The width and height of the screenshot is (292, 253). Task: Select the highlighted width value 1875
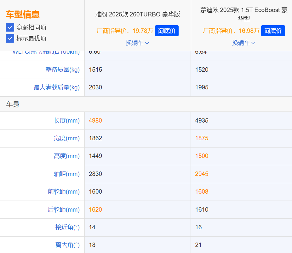pos(202,138)
